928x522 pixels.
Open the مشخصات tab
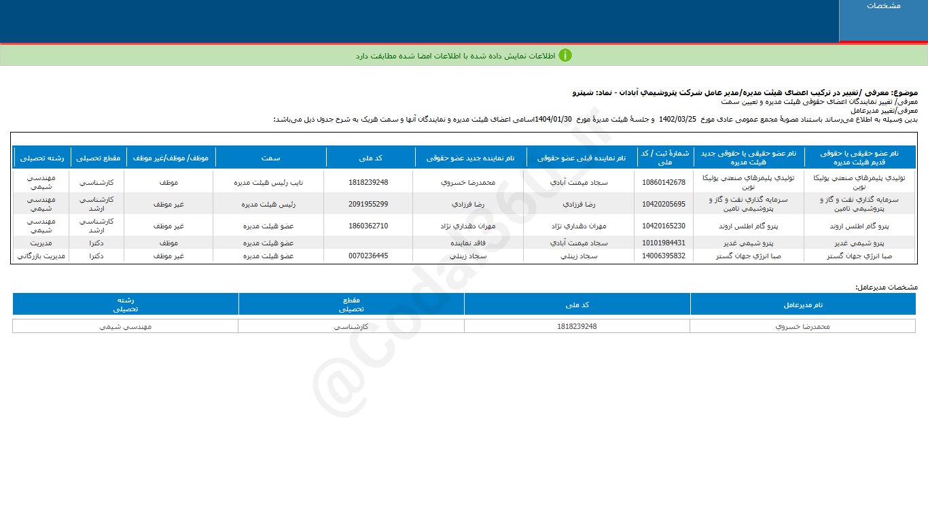point(883,20)
